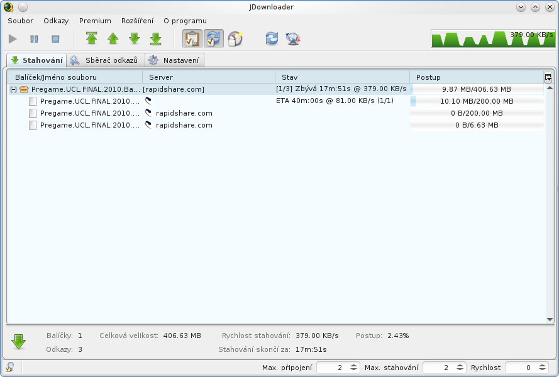Click the globe update icon
This screenshot has width=559, height=377.
click(x=293, y=38)
